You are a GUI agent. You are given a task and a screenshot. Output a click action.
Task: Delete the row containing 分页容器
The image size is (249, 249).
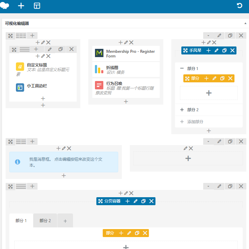tap(241, 186)
